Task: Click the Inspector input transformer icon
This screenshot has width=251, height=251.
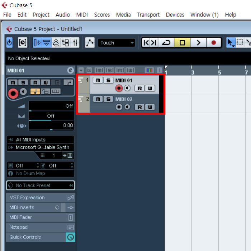Action: (68, 82)
